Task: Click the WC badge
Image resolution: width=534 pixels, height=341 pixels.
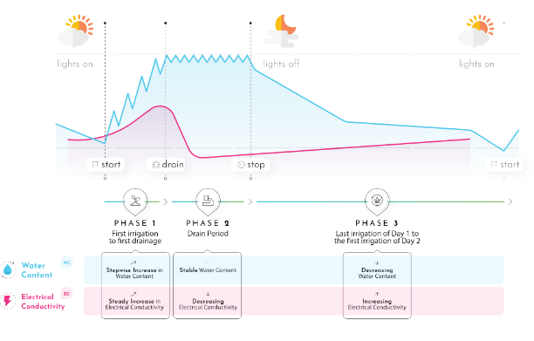Action: pyautogui.click(x=66, y=263)
